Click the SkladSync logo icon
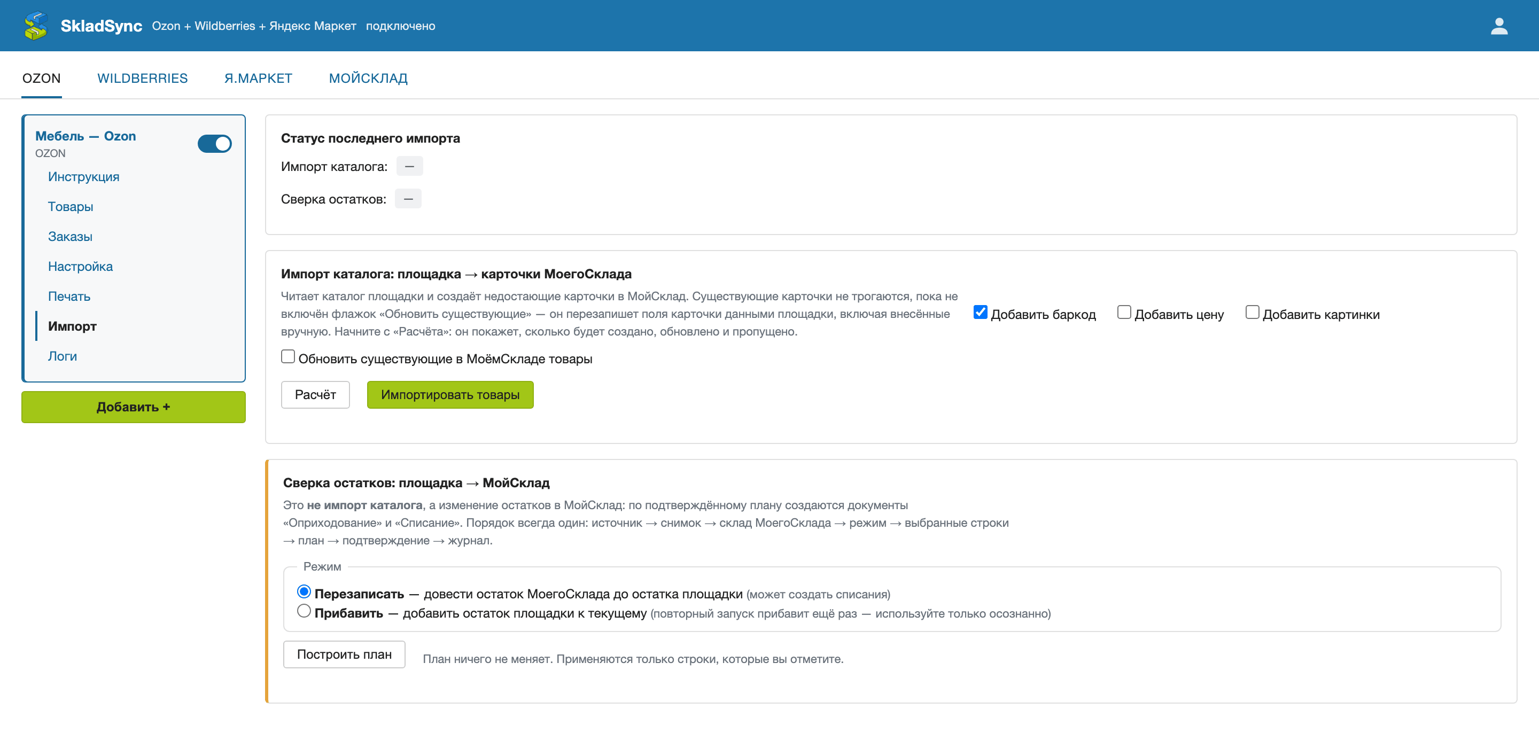 (36, 26)
